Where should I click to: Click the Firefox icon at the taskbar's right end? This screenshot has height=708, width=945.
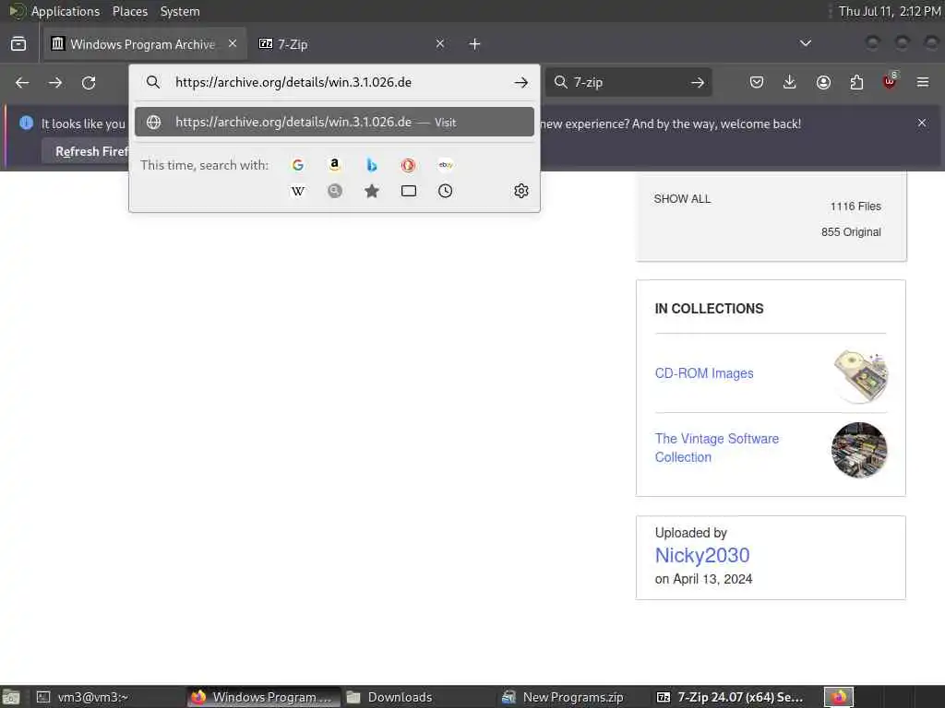pyautogui.click(x=839, y=697)
